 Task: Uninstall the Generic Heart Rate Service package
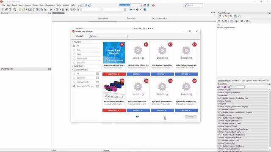pos(114,74)
